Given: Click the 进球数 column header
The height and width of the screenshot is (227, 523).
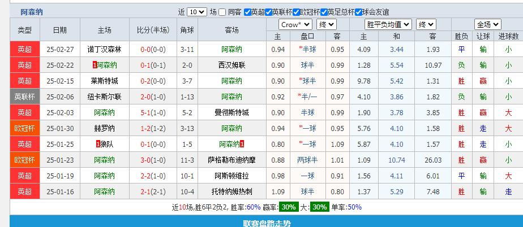Looking at the screenshot, I should point(508,36).
